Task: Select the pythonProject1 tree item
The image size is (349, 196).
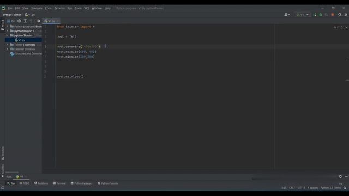Action: [x=24, y=31]
